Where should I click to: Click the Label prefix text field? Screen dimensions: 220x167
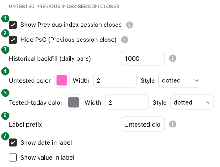(143, 124)
